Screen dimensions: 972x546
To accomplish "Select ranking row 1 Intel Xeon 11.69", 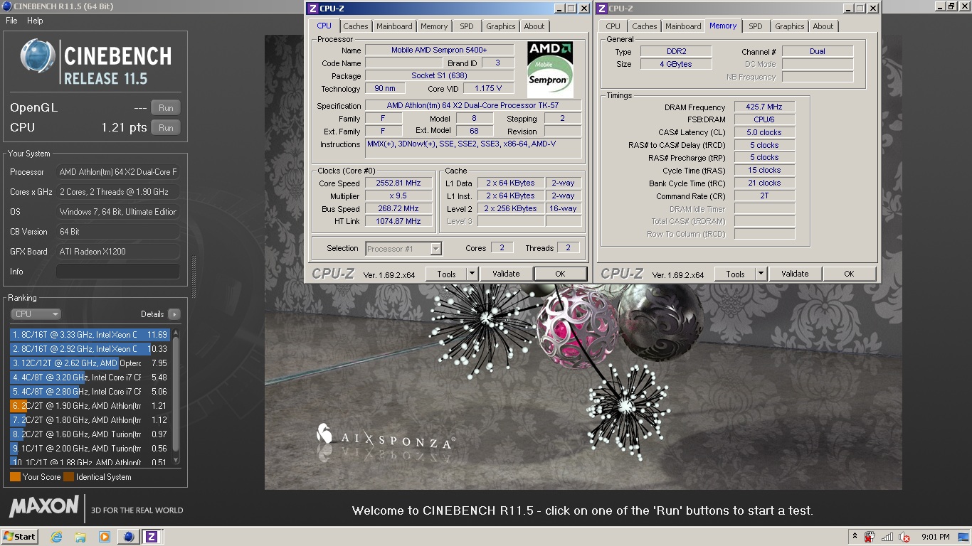I will coord(90,334).
